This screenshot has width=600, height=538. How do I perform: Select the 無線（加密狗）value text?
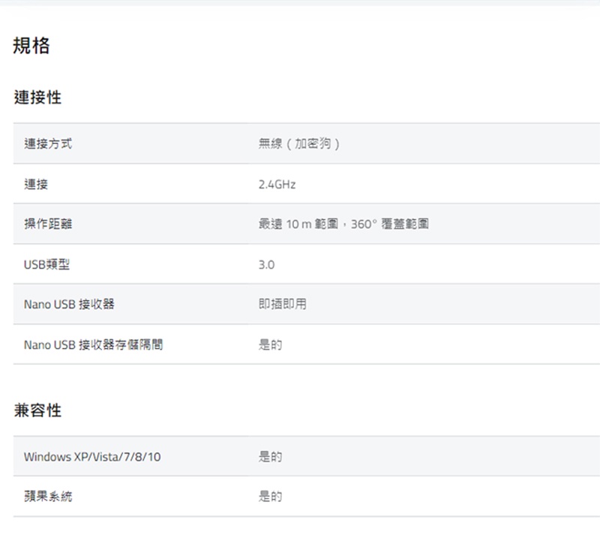pyautogui.click(x=300, y=143)
